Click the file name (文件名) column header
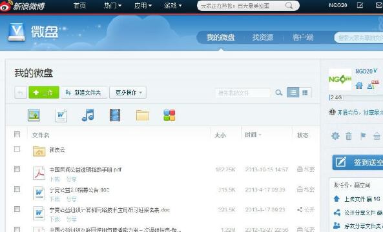Screen dimensions: 383x232 41,135
